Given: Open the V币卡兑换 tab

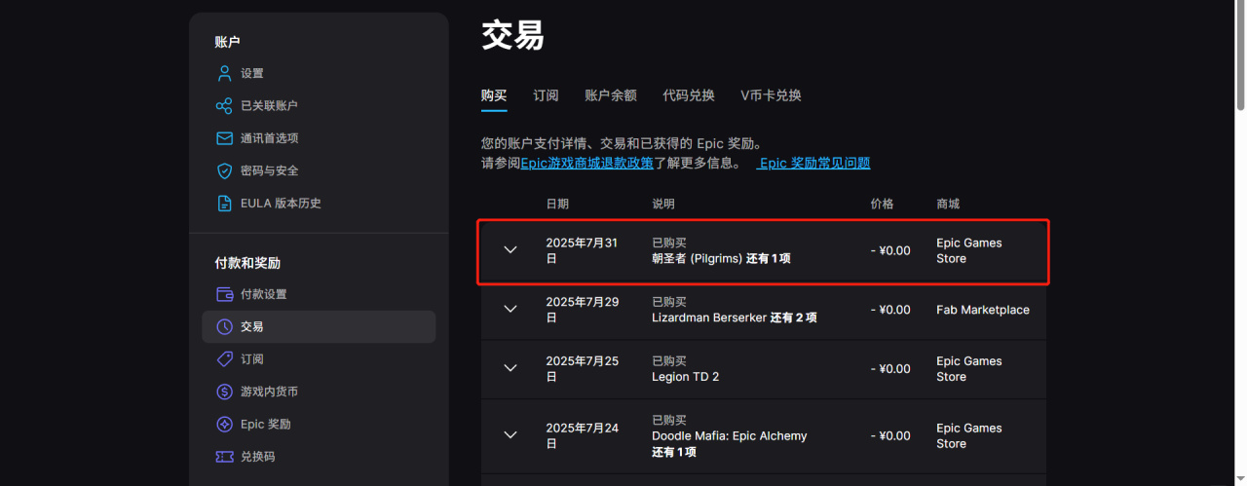Looking at the screenshot, I should point(771,95).
